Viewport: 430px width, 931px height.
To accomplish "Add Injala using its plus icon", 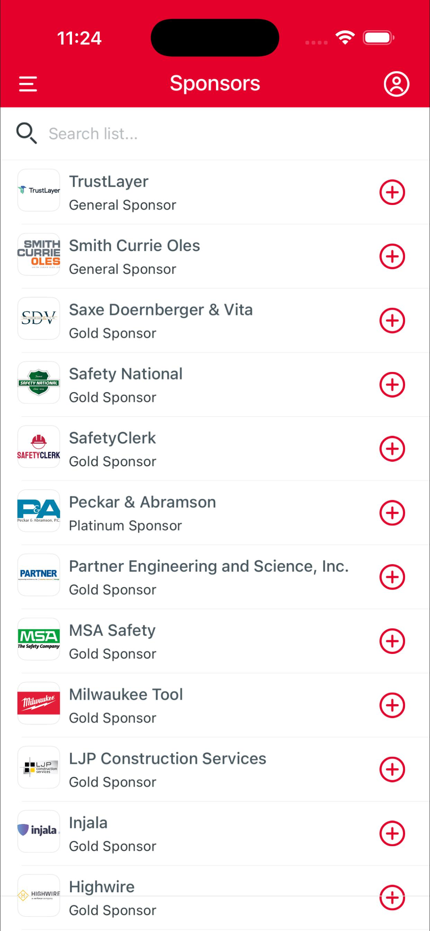I will click(392, 833).
